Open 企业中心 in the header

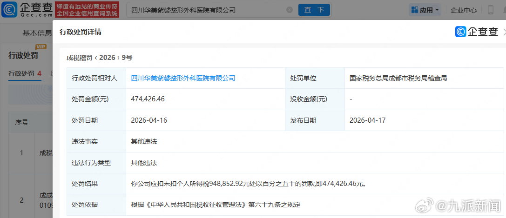pos(463,10)
